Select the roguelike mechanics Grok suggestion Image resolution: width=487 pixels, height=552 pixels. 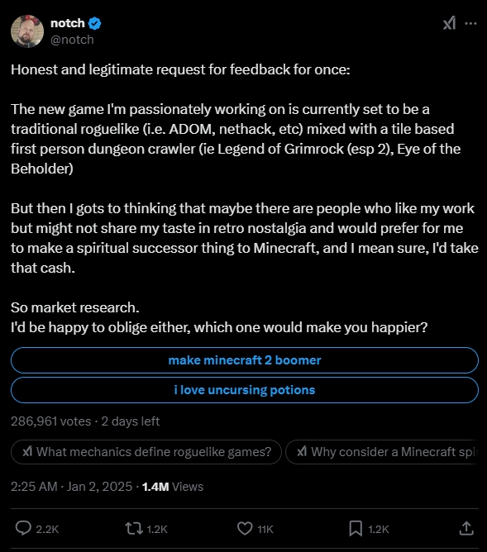point(146,452)
